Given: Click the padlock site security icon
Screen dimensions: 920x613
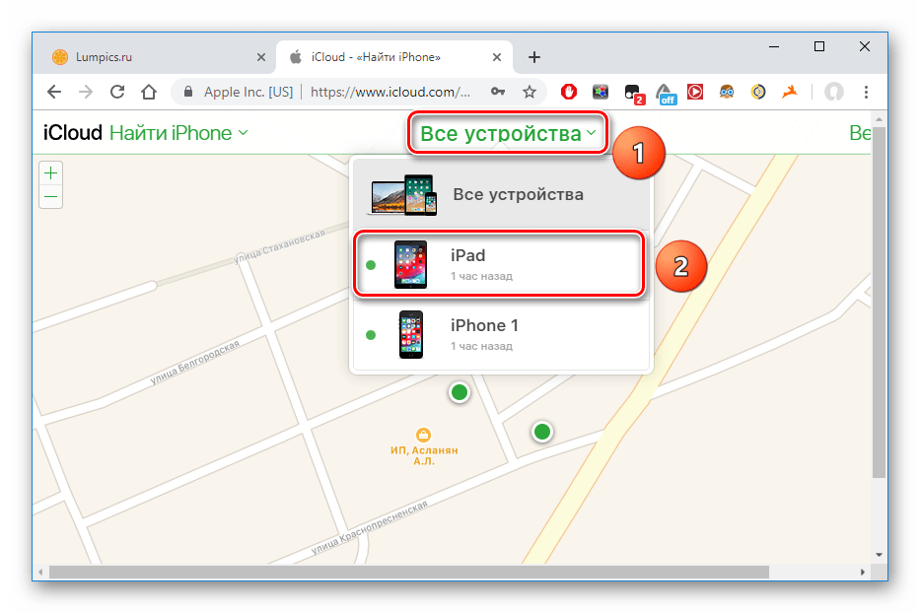Looking at the screenshot, I should tap(187, 92).
